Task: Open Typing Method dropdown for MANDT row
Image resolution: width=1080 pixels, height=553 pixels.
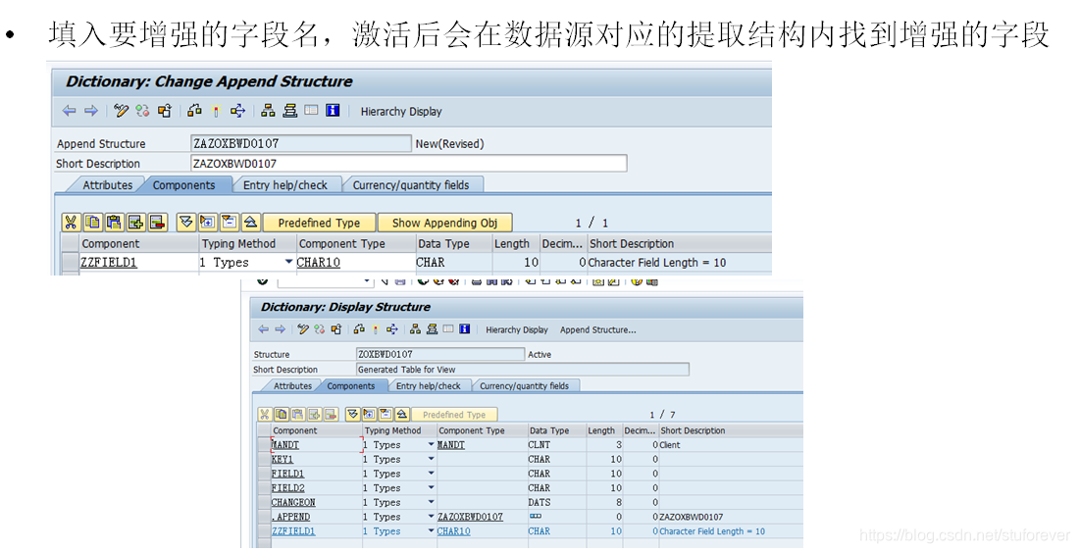Action: click(x=432, y=445)
